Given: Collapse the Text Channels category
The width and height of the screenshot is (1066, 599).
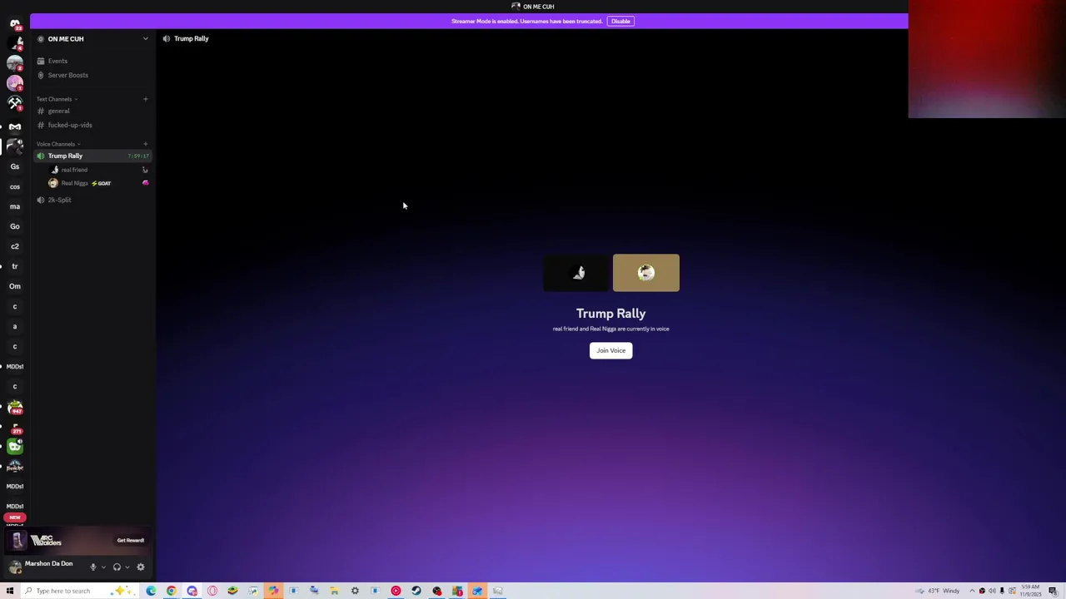Looking at the screenshot, I should tap(57, 99).
